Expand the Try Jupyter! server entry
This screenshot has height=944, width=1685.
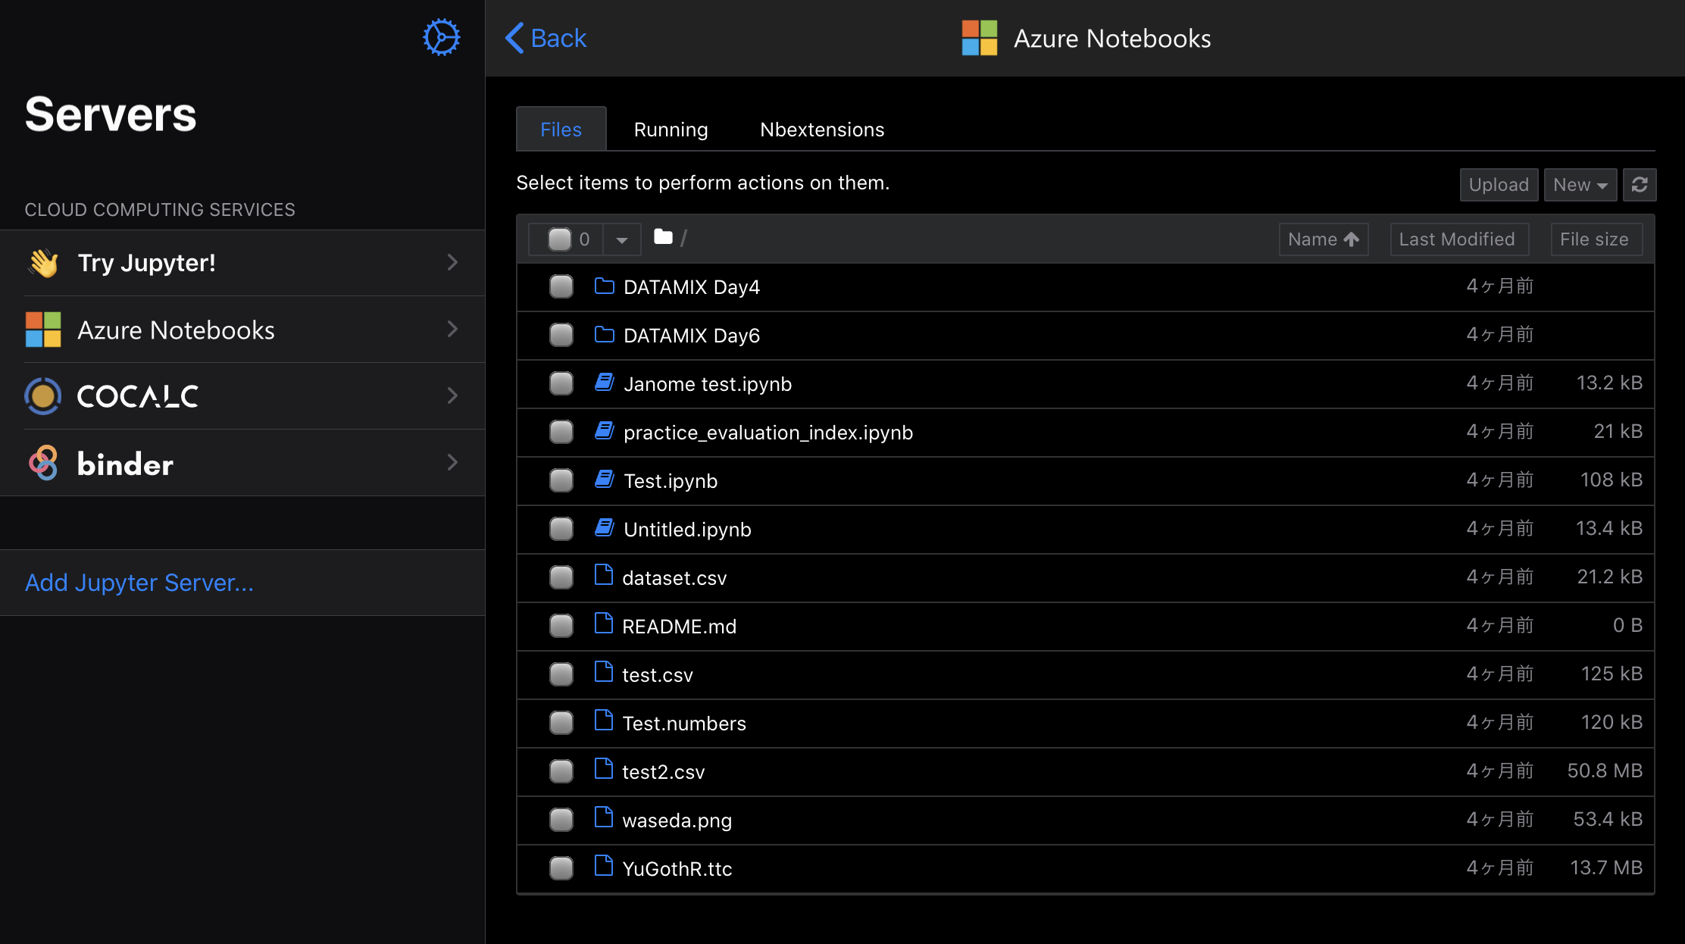pos(242,263)
